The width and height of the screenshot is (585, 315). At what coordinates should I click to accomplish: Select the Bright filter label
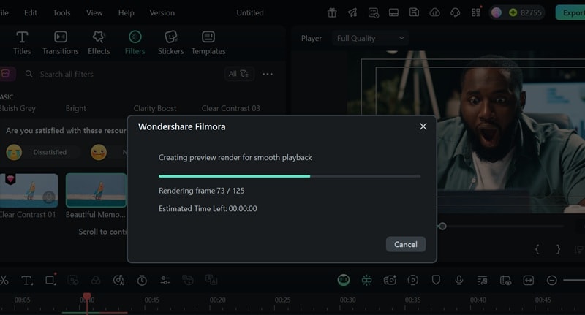tap(76, 108)
